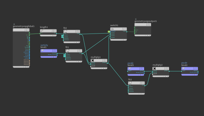Click the Cd input port on geometryvopoutput1
Screen dimensions: 204x116
[x=135, y=32]
